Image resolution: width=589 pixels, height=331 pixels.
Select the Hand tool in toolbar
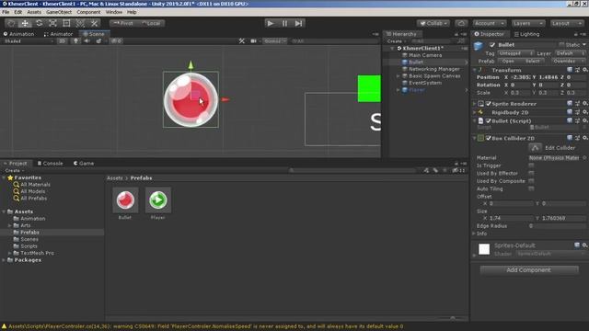(x=11, y=23)
